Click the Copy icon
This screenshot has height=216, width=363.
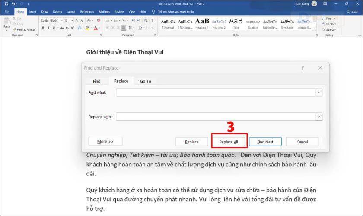(14, 24)
